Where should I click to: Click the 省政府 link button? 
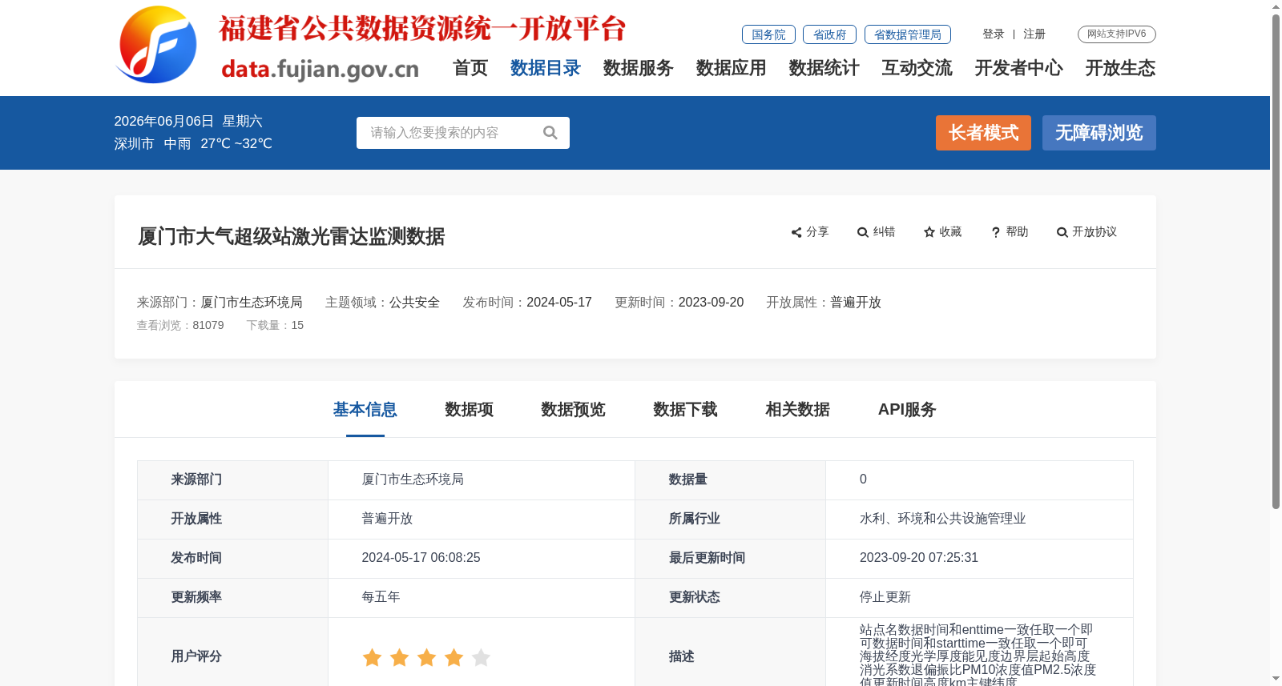pos(829,34)
